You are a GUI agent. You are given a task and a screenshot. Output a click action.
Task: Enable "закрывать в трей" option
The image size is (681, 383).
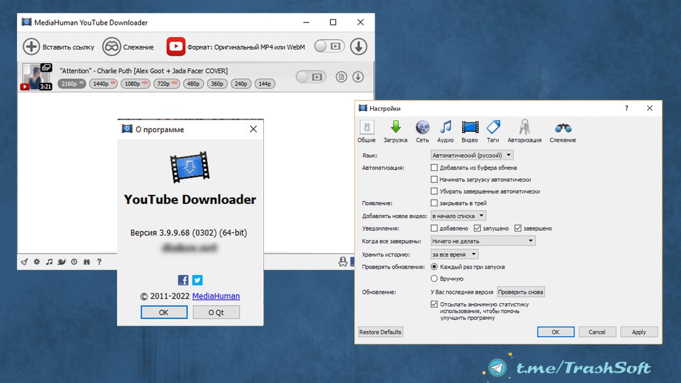pyautogui.click(x=434, y=203)
